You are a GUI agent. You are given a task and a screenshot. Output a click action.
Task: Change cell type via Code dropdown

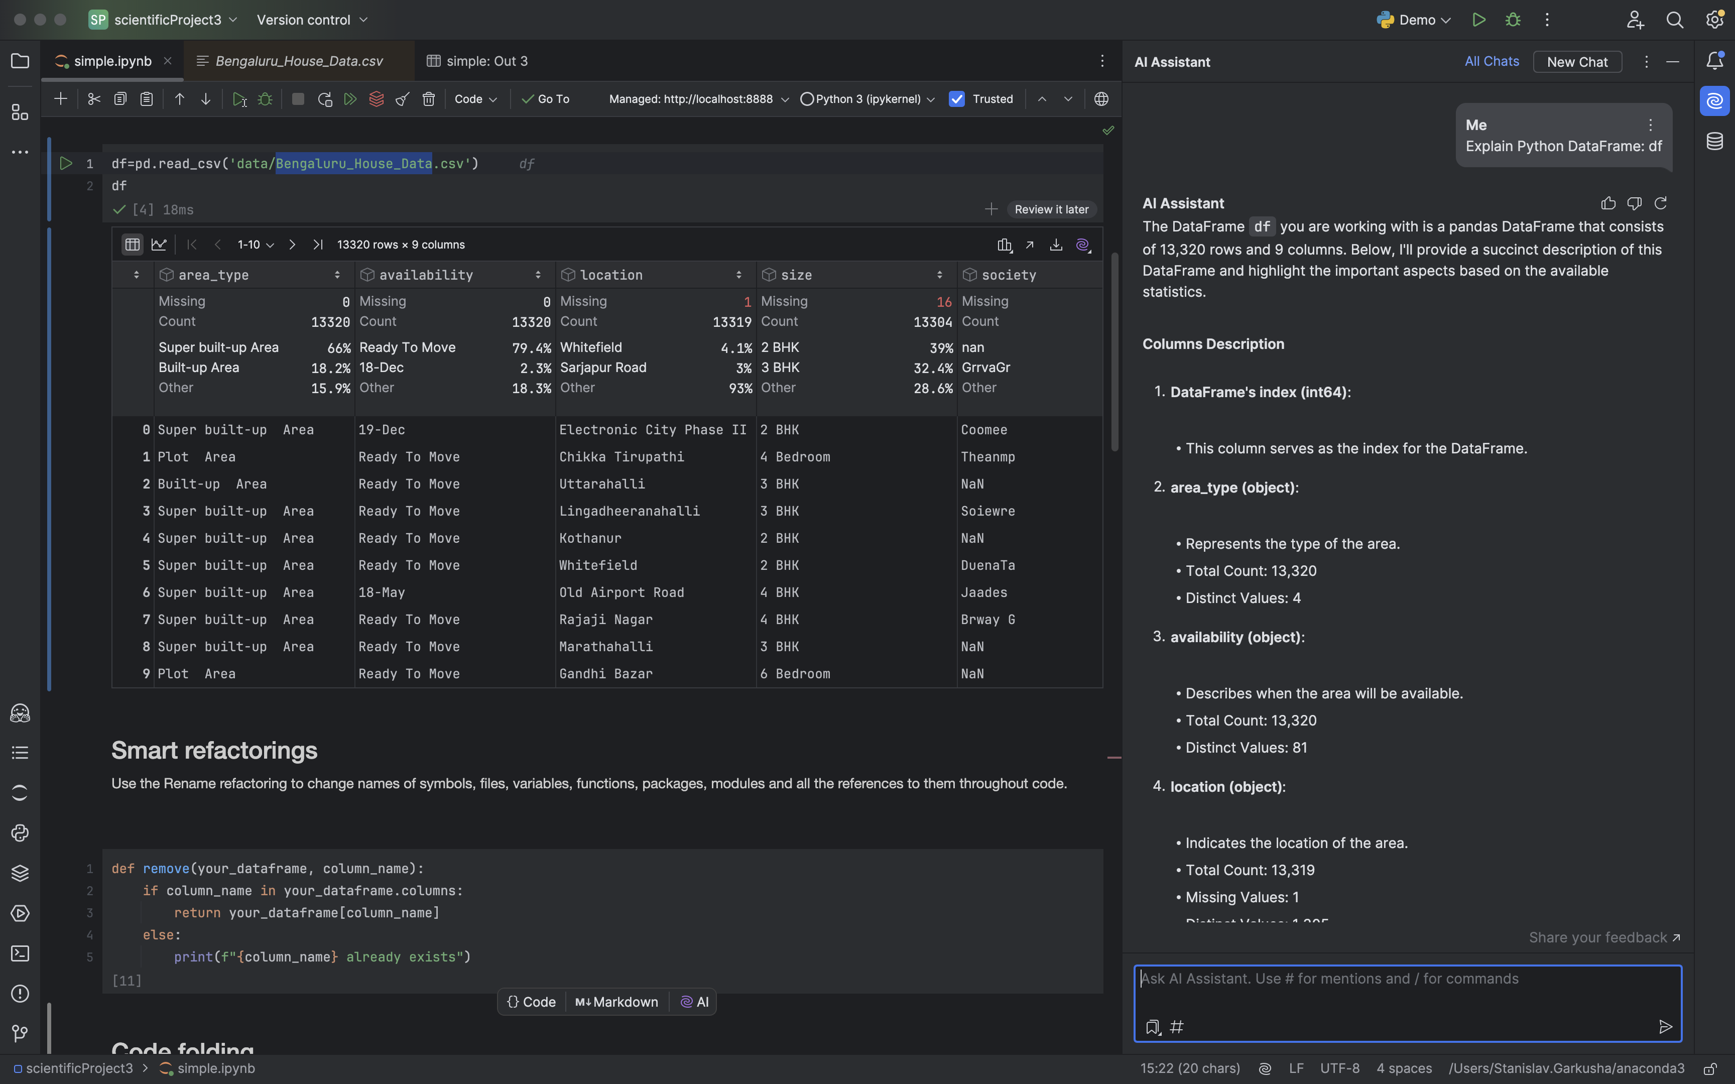[476, 99]
